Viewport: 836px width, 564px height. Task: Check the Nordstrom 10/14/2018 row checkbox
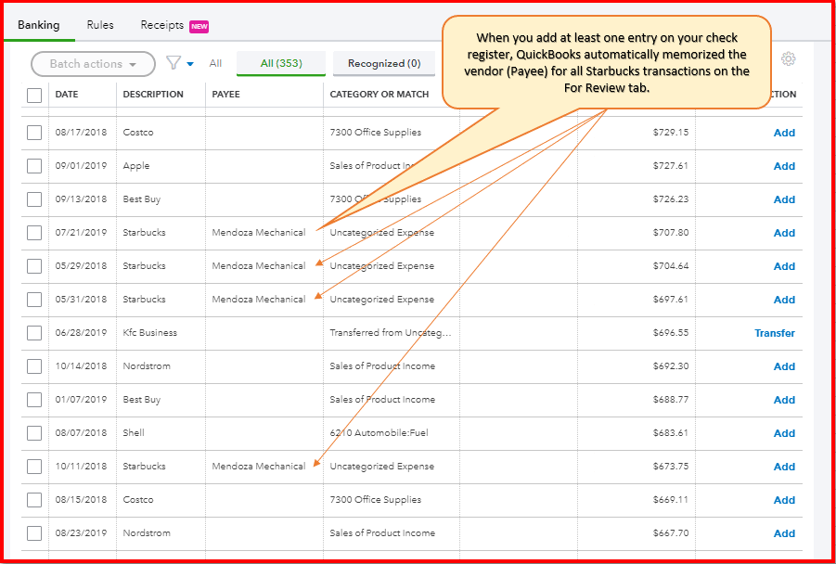click(x=34, y=366)
